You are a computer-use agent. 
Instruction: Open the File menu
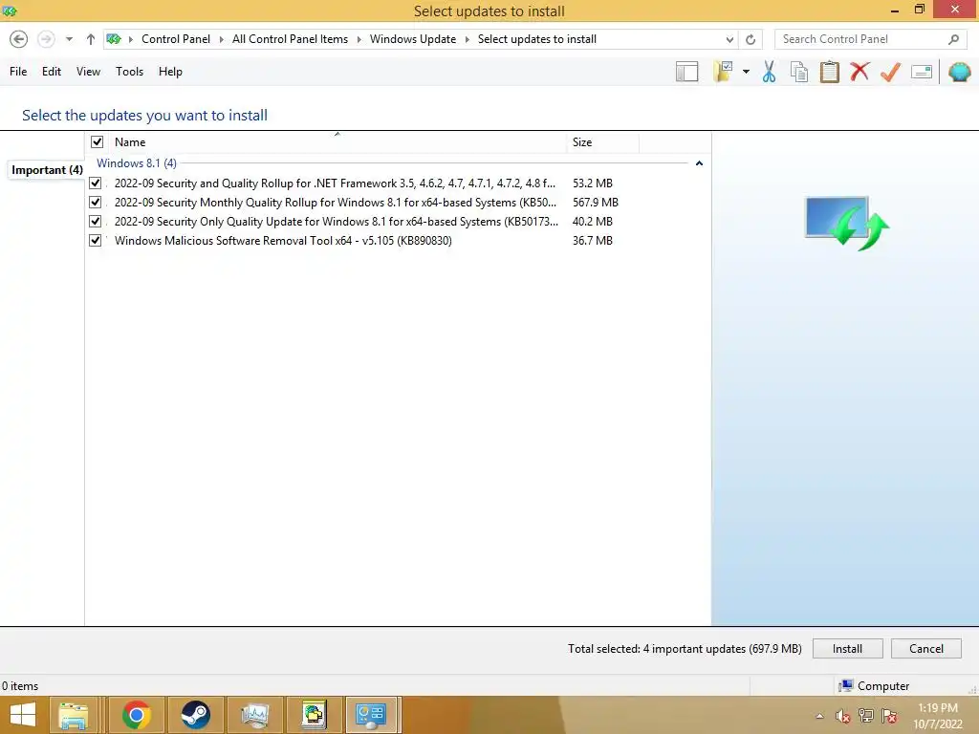(x=18, y=72)
